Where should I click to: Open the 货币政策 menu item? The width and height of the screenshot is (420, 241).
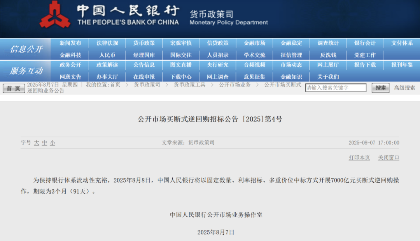pyautogui.click(x=144, y=43)
